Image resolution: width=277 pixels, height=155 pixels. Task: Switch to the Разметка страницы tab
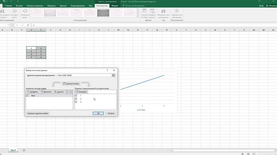click(35, 6)
